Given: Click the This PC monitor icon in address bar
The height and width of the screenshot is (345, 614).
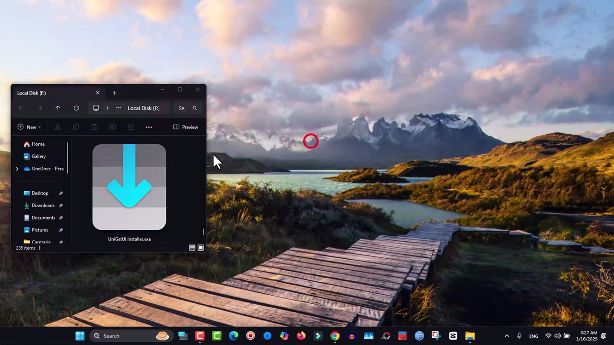Looking at the screenshot, I should coord(96,108).
